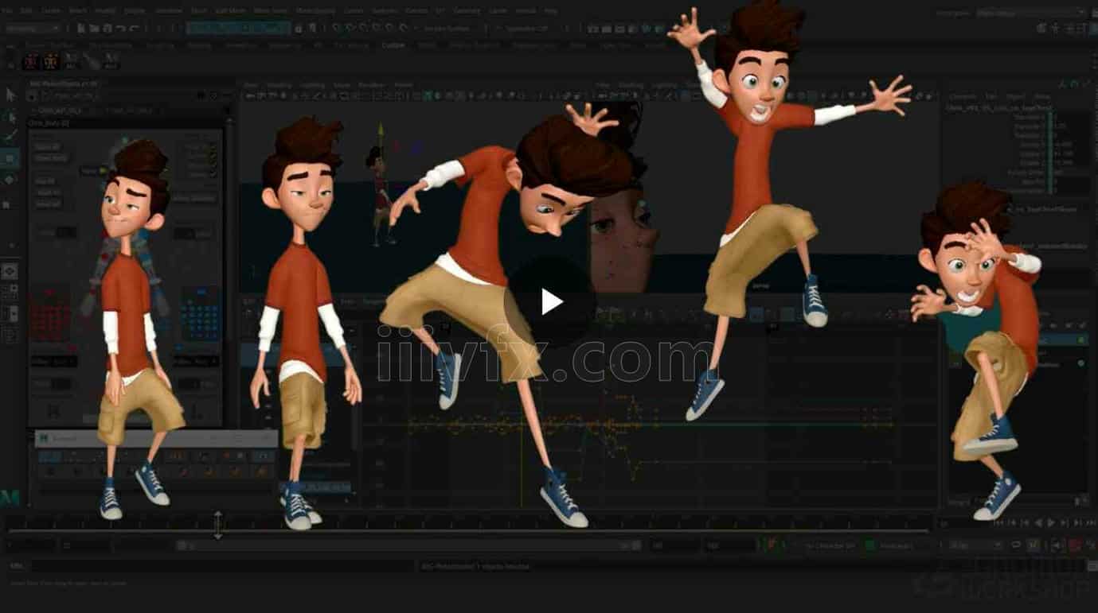The height and width of the screenshot is (613, 1098).
Task: Click the Undo icon in status line
Action: coord(121,28)
